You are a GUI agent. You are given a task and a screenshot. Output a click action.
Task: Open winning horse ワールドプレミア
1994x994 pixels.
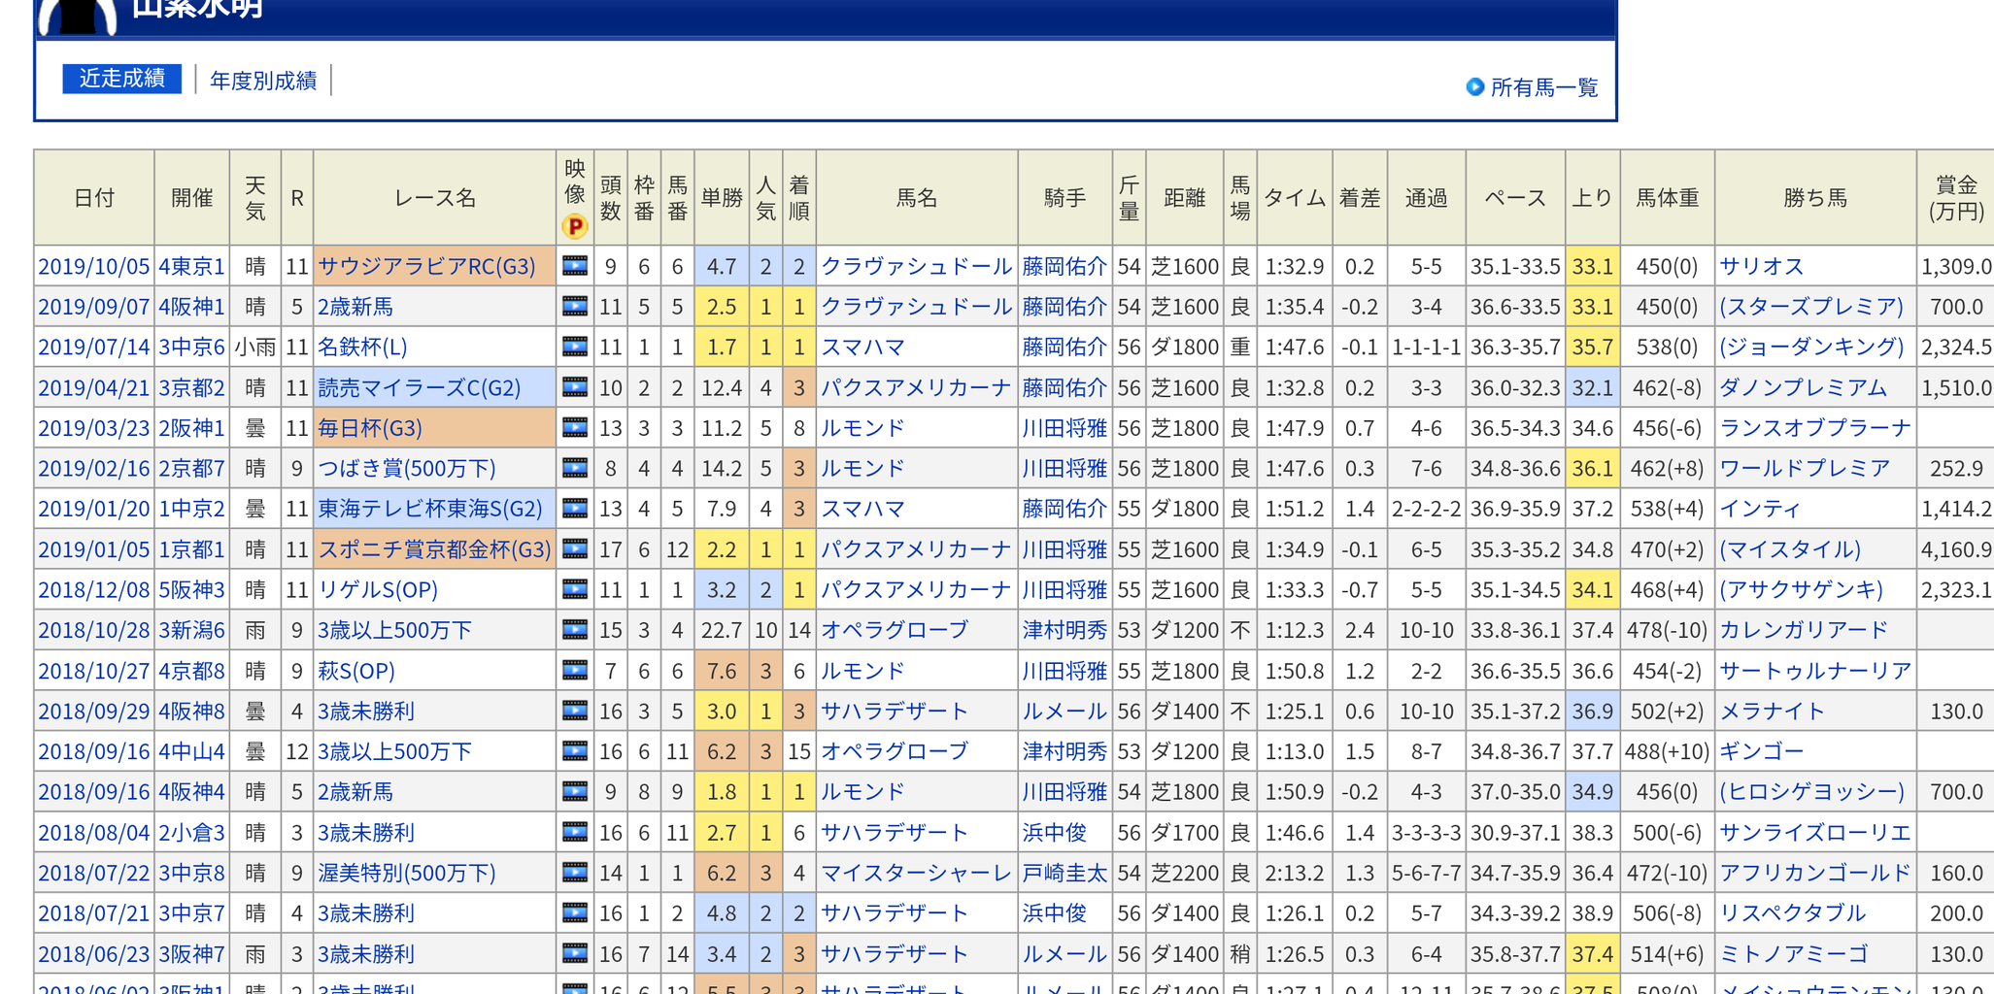coord(1805,468)
